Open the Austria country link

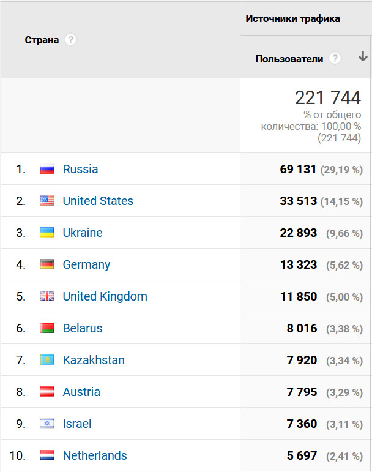click(81, 392)
